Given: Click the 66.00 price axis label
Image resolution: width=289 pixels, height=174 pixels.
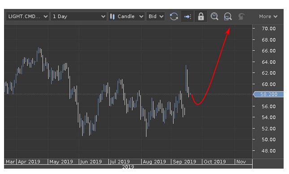Looking at the screenshot, I should click(268, 51).
